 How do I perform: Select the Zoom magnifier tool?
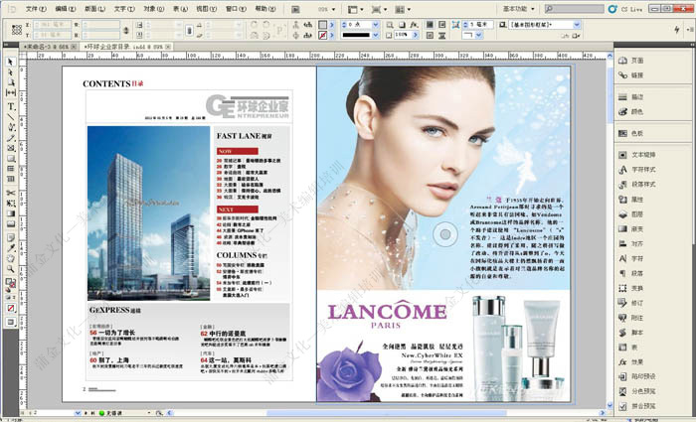pos(11,269)
